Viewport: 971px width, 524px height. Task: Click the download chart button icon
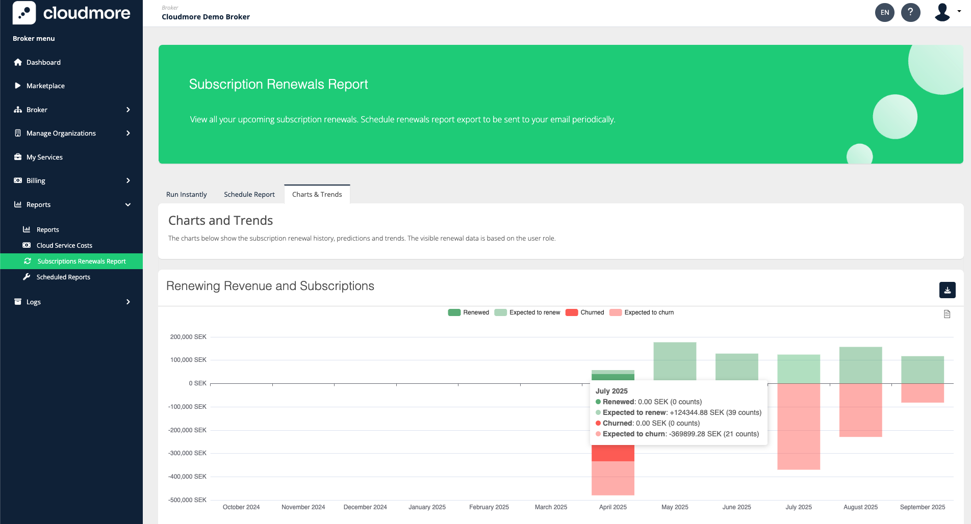(947, 290)
